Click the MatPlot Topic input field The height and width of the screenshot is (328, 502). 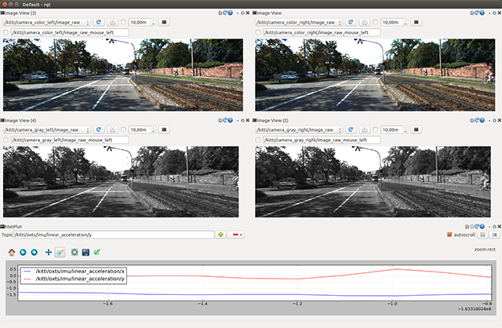(x=118, y=235)
